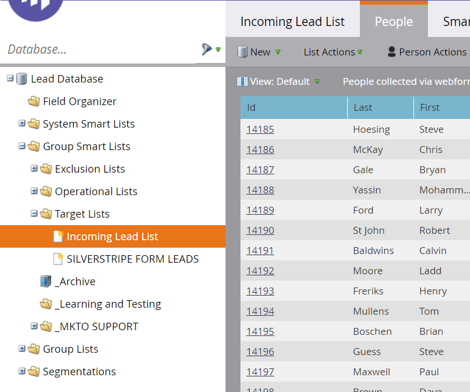Open lead ID 14190 link

click(x=260, y=230)
